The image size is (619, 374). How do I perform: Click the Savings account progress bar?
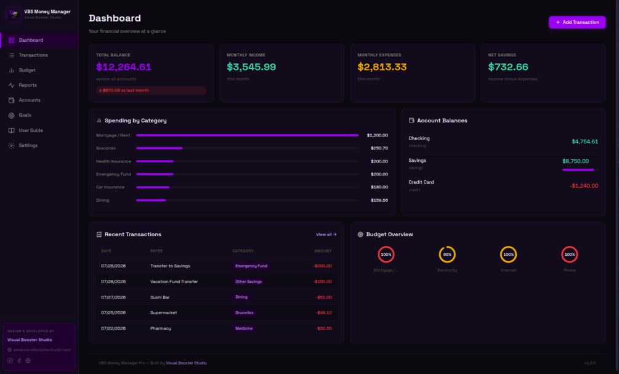(580, 170)
